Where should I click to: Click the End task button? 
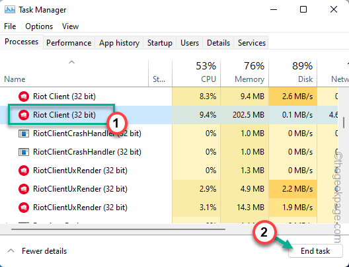tap(315, 251)
